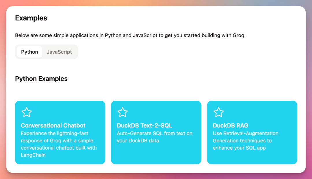Open the DuckDB RAG example title
Image resolution: width=312 pixels, height=179 pixels.
(231, 125)
